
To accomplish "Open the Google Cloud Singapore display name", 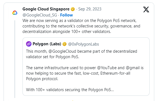I will (x=46, y=9).
